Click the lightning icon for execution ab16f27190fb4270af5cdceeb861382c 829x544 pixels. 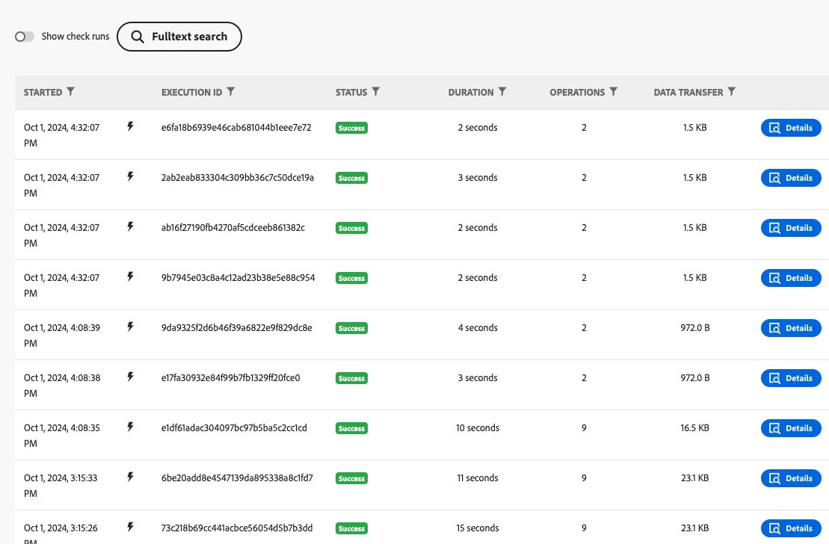pyautogui.click(x=130, y=227)
